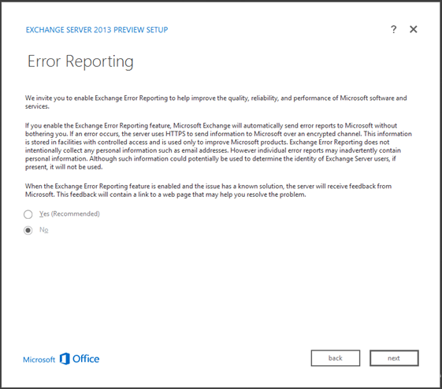Viewport: 442px width, 389px height.
Task: Click the "services." line under the first sentence
Action: click(x=37, y=106)
